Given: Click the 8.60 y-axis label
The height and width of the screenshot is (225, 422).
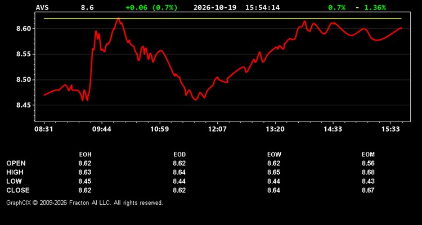Looking at the screenshot, I should click(24, 29).
